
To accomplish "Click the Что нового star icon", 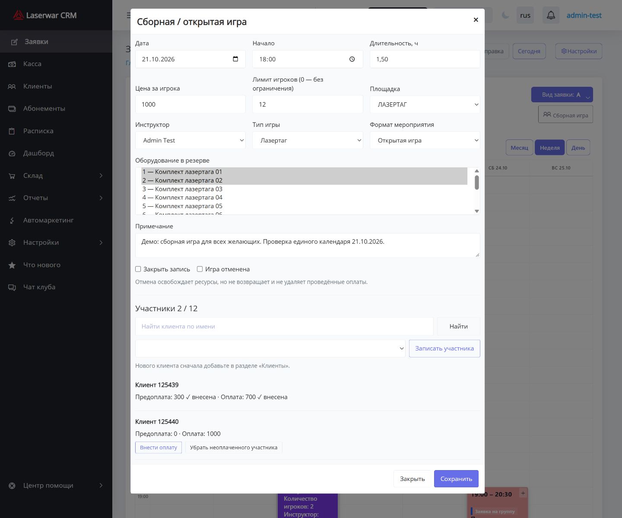I will (12, 265).
